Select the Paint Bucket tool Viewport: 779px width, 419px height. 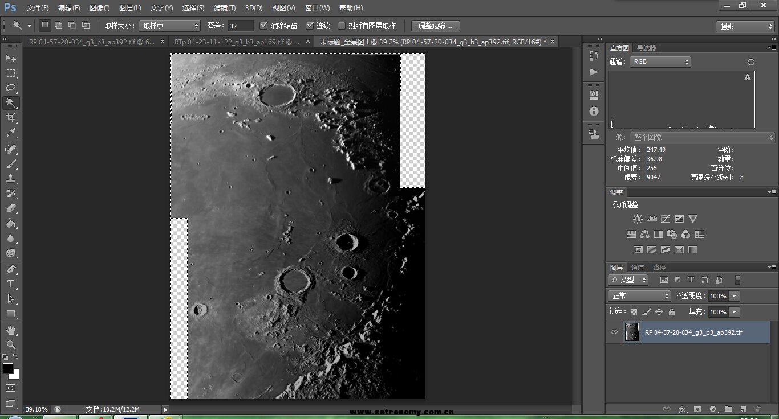pos(11,223)
